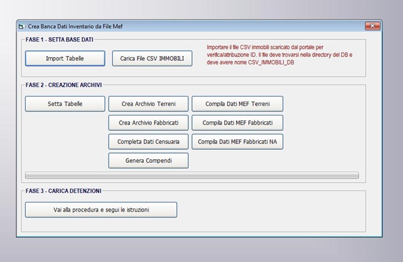
Task: Run Crea Archivio Terreni
Action: 148,103
